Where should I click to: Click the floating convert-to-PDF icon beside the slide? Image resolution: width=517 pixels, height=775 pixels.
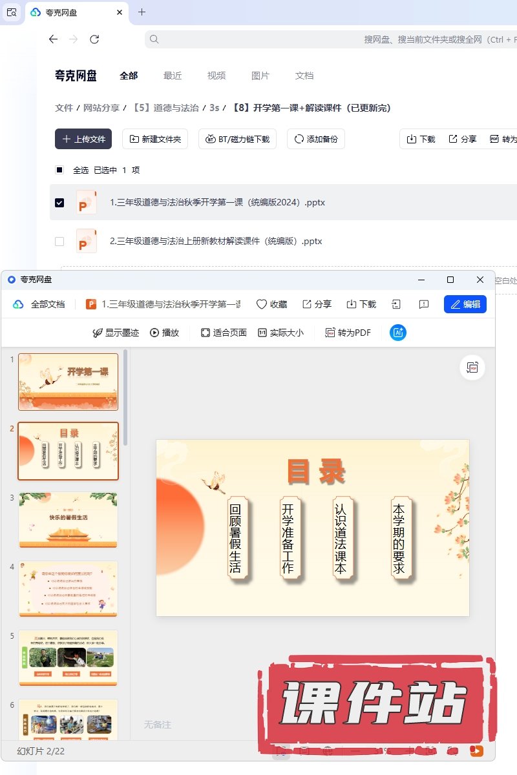472,367
